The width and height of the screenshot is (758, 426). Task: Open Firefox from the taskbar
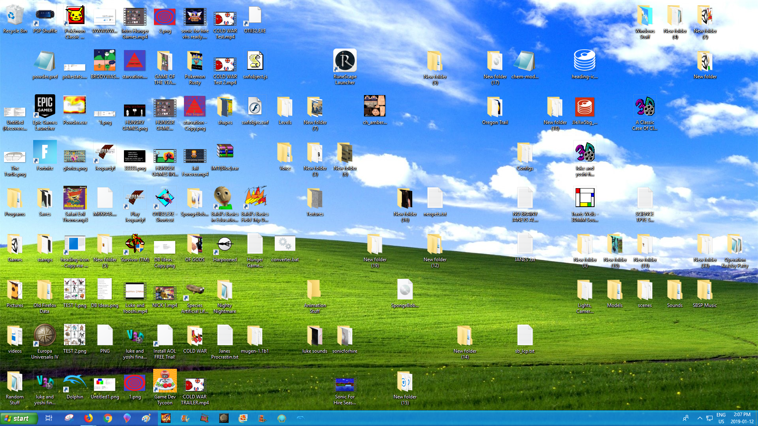[x=88, y=418]
